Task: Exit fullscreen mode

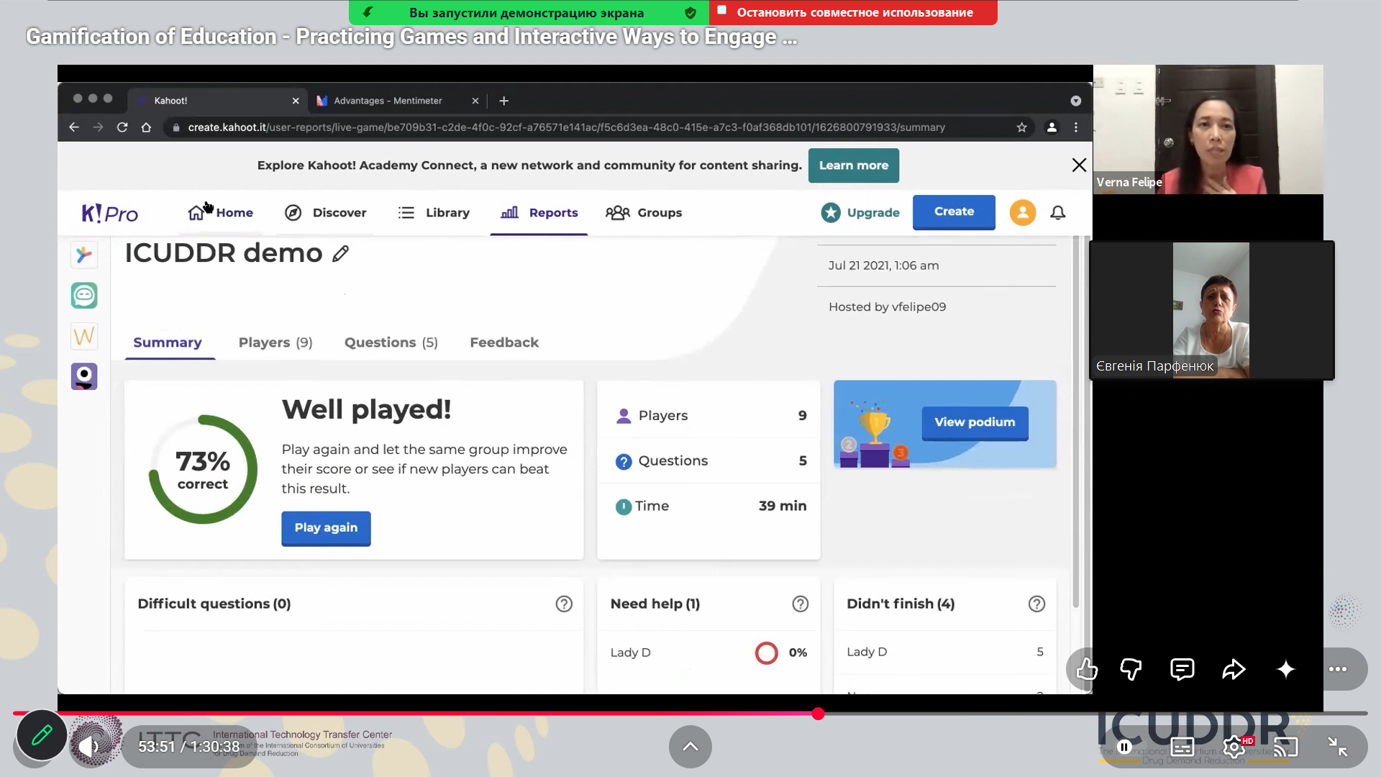Action: [x=1338, y=748]
